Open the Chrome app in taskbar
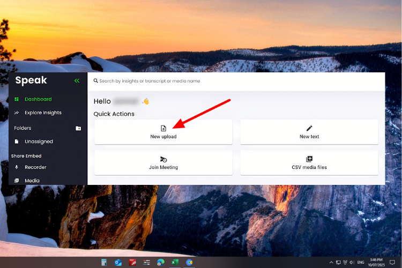 (x=189, y=262)
